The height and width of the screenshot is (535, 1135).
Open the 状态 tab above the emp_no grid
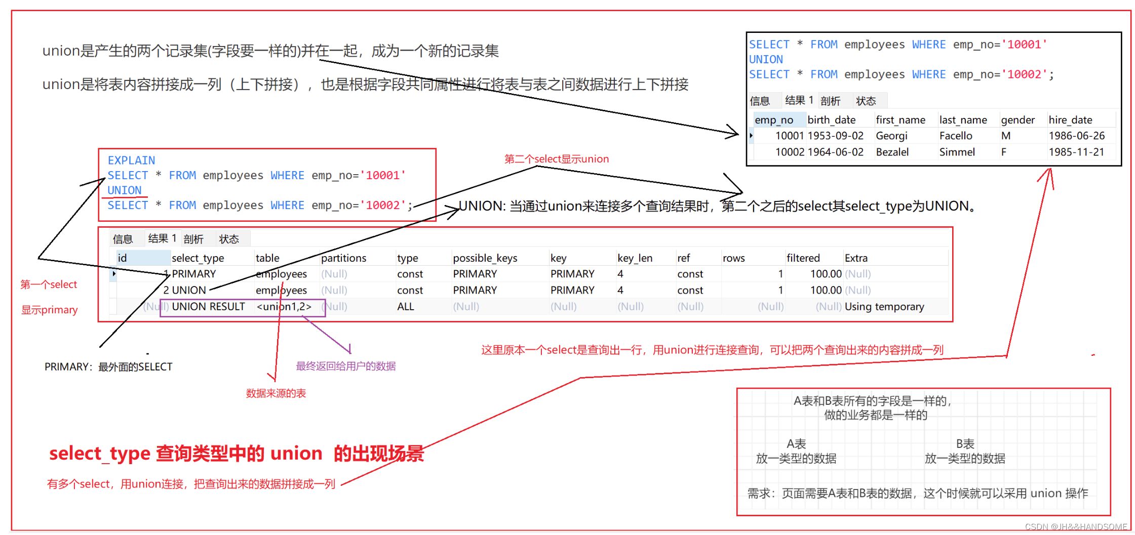866,101
